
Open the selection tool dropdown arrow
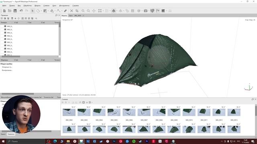pyautogui.click(x=41, y=11)
